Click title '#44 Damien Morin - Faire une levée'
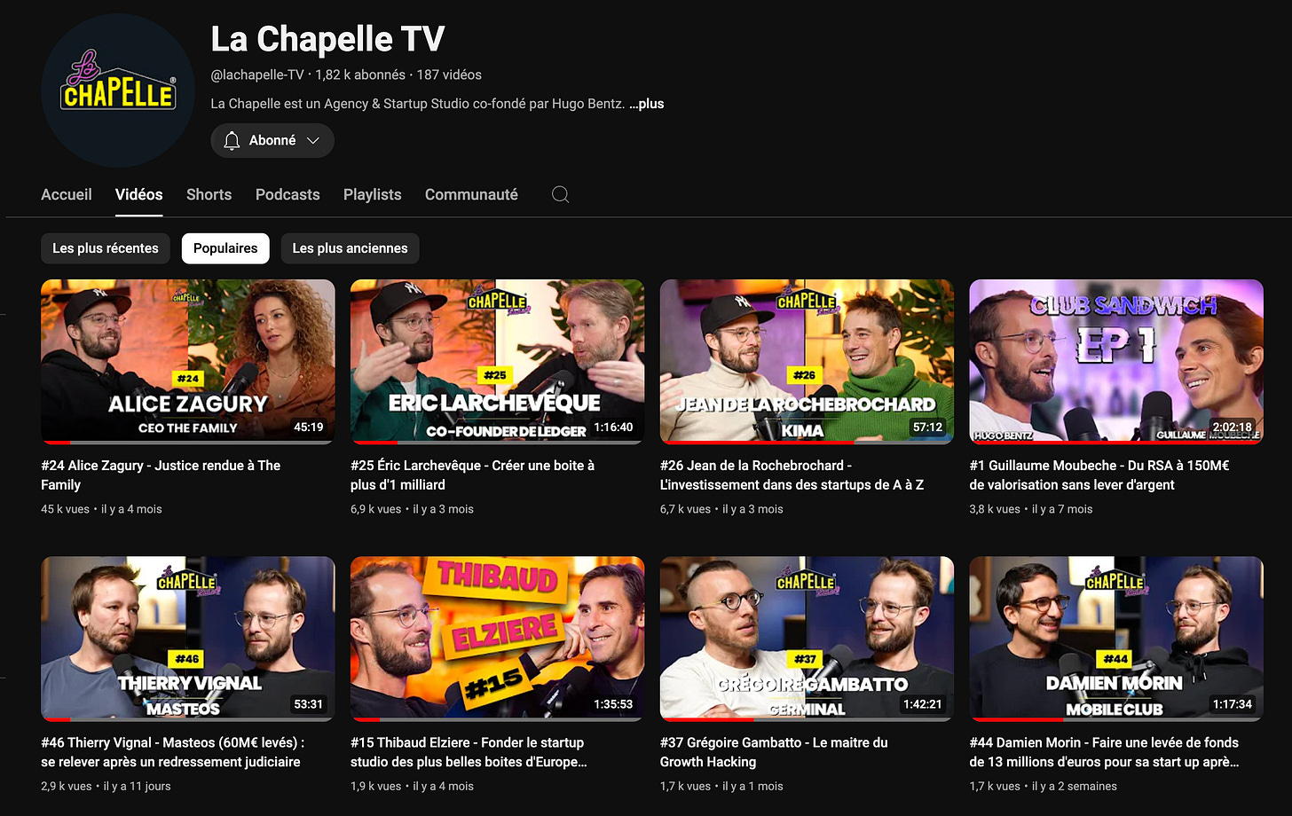Viewport: 1292px width, 816px height. pyautogui.click(x=1105, y=752)
